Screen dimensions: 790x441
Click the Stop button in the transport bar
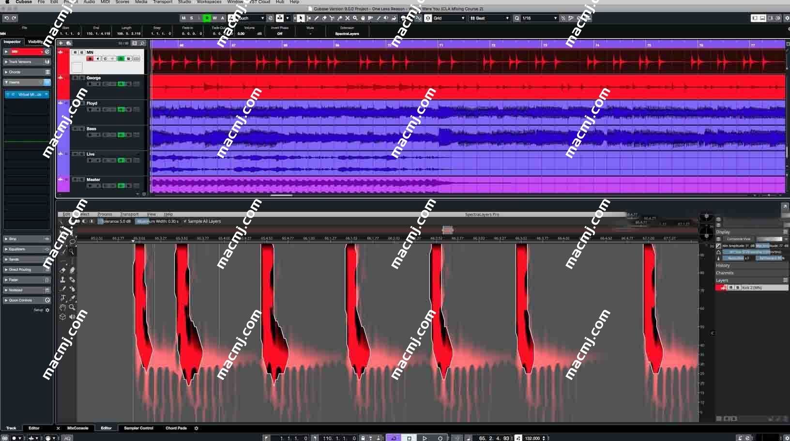coord(409,438)
